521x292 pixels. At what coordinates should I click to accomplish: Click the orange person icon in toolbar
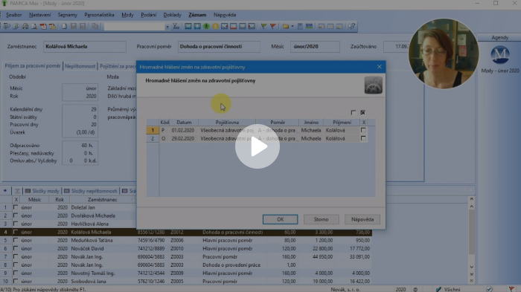215,26
